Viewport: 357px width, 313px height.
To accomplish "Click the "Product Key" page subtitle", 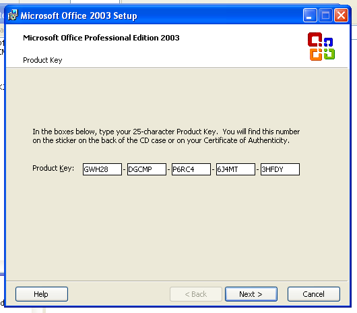I will click(x=42, y=60).
